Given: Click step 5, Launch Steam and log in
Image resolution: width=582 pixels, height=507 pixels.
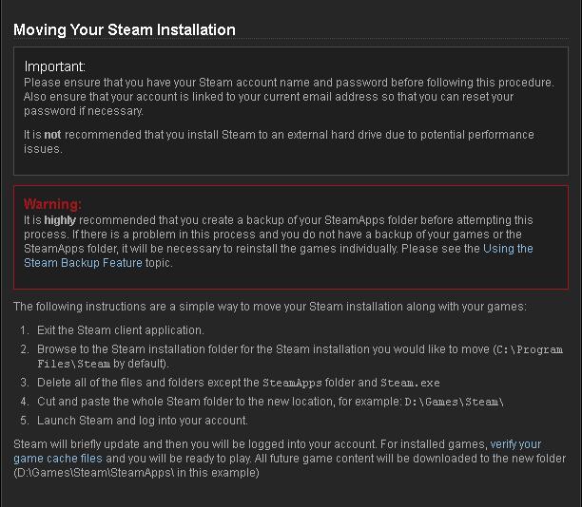Looking at the screenshot, I should click(x=143, y=420).
